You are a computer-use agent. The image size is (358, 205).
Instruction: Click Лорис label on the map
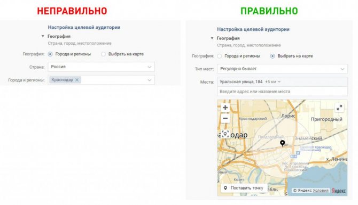[288, 116]
